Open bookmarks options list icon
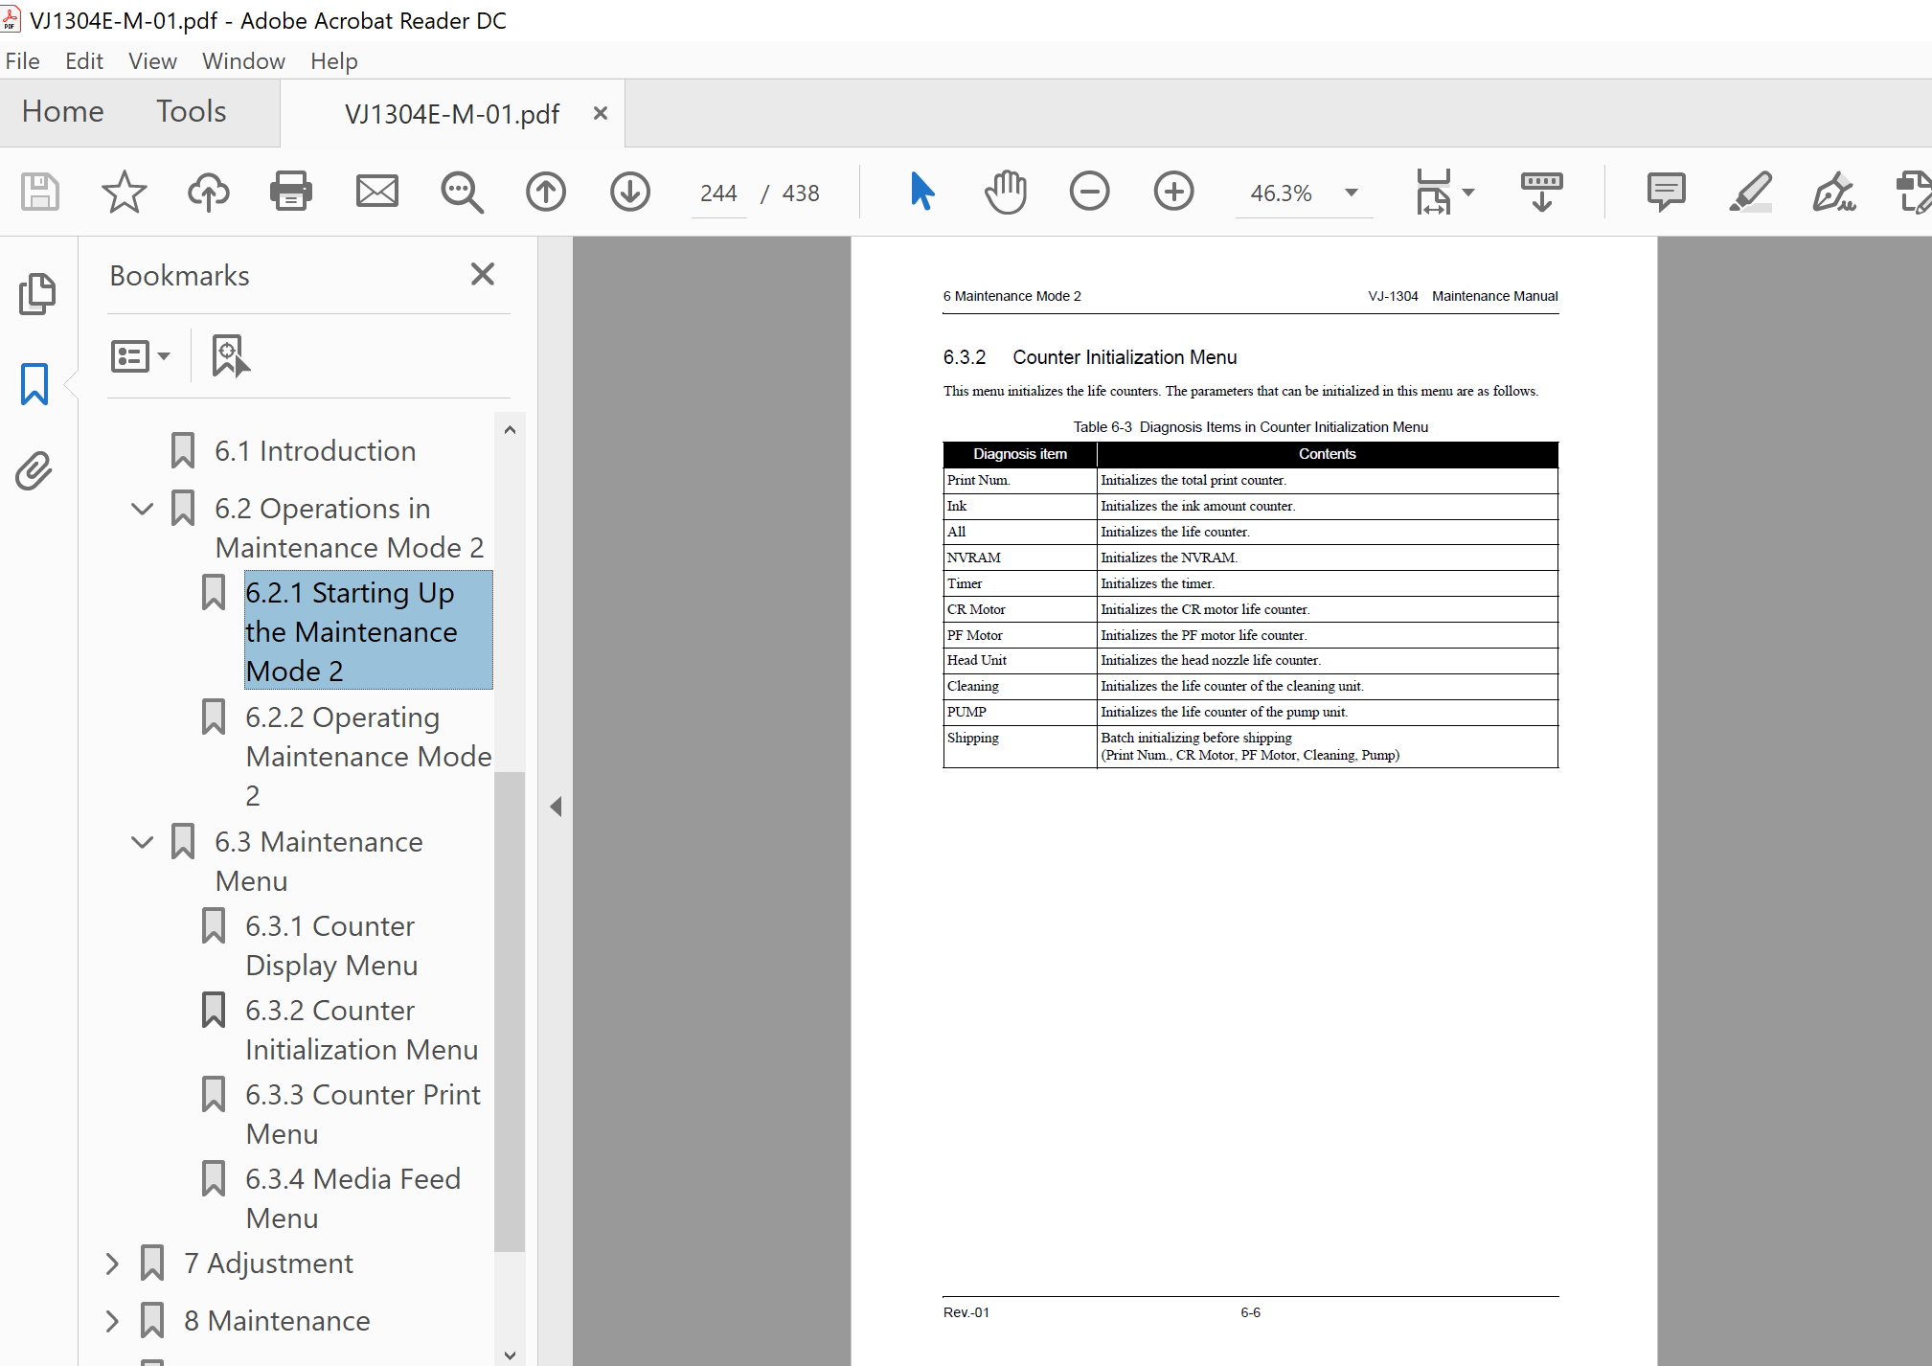This screenshot has width=1932, height=1366. click(141, 356)
